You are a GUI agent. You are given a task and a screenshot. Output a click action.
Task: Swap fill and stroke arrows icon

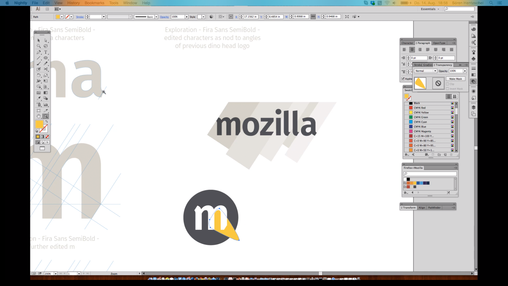[x=47, y=122]
